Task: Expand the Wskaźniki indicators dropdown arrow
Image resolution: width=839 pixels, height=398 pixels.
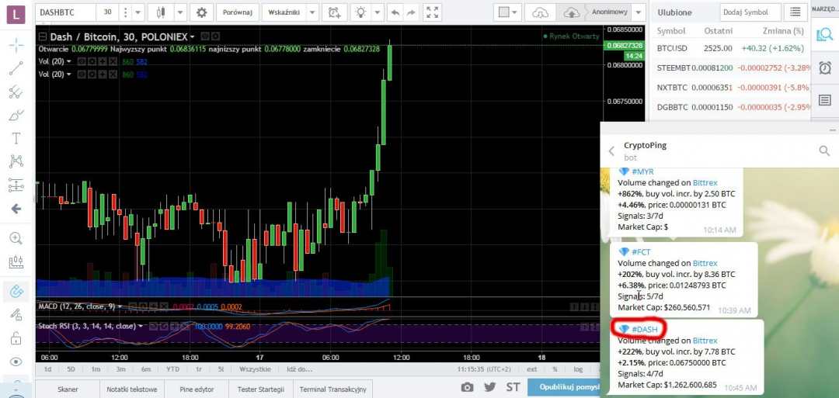Action: (312, 12)
